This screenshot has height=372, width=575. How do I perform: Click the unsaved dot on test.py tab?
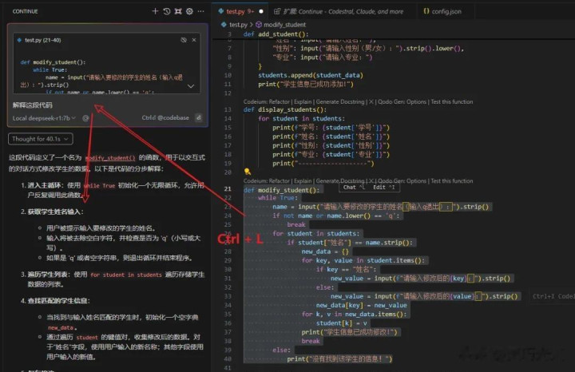click(260, 11)
